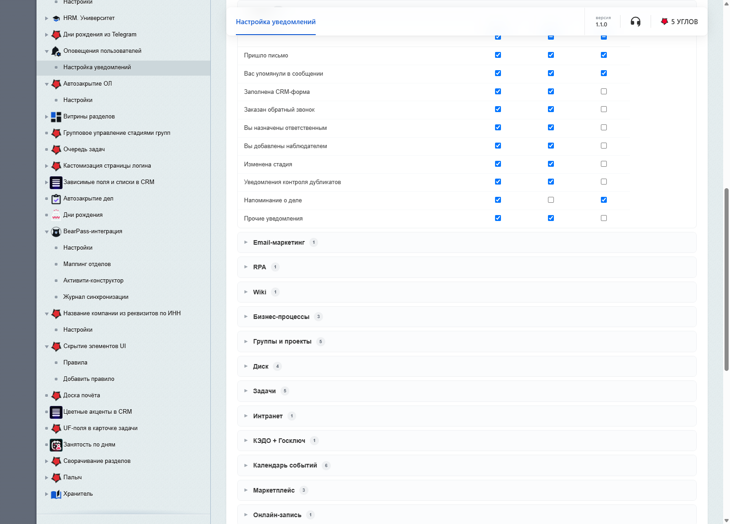
Task: Click the Витрины разделов tiles icon
Action: coord(56,117)
